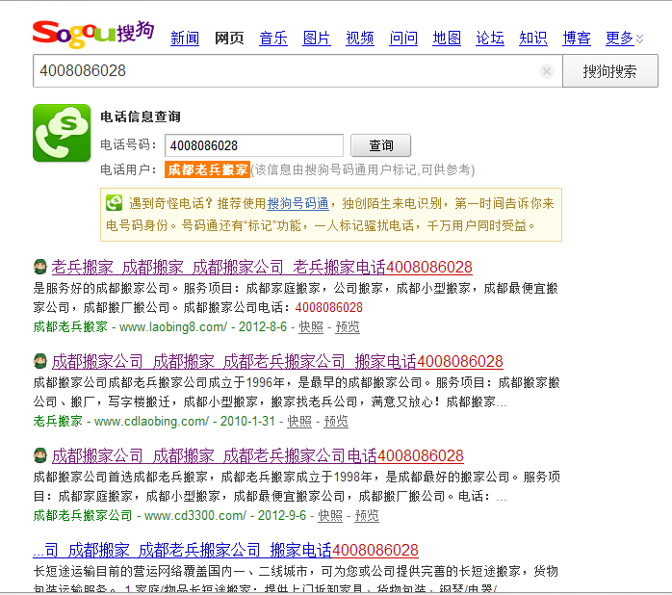
Task: Go to the 视频 tab
Action: pos(359,39)
